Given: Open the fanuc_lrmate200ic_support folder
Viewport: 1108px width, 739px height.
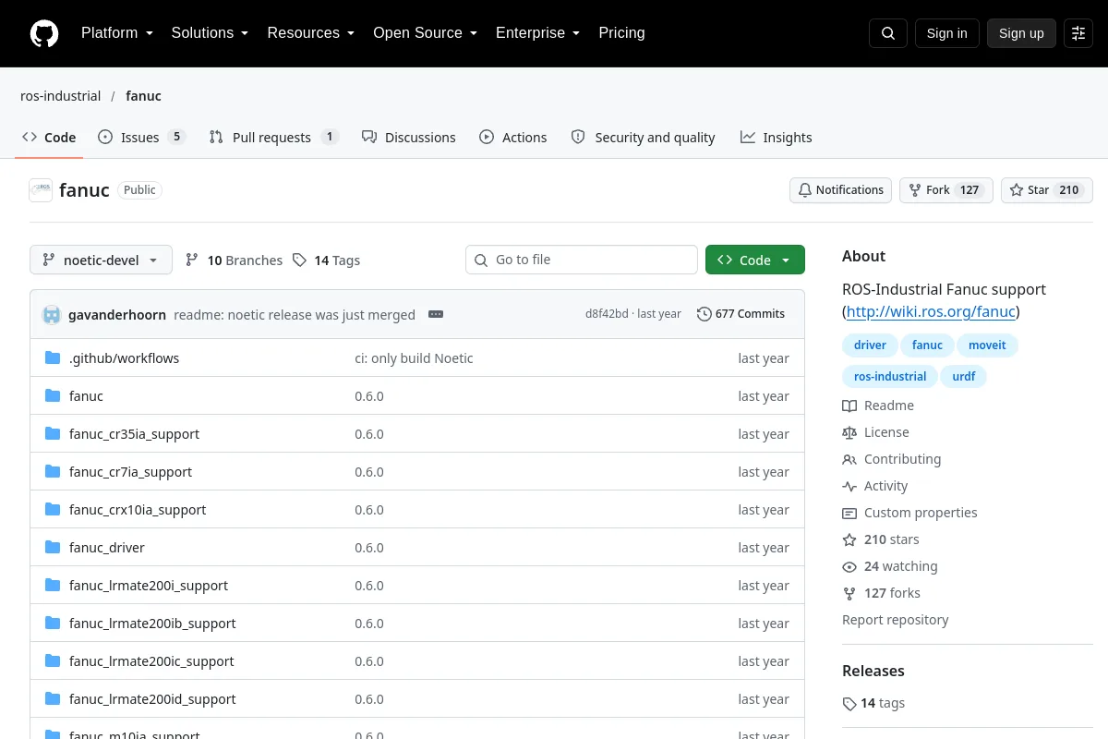Looking at the screenshot, I should coord(151,661).
